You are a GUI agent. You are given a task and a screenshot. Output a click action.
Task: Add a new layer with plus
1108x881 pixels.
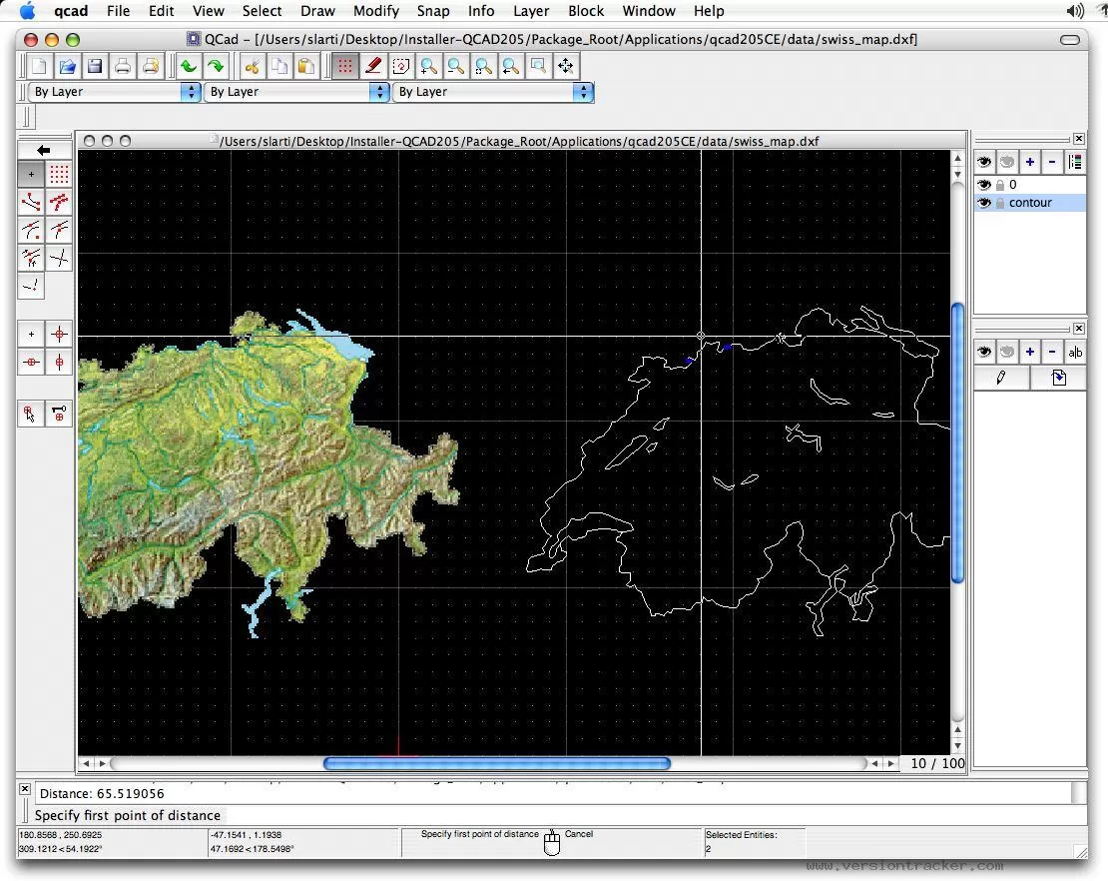click(x=1029, y=162)
